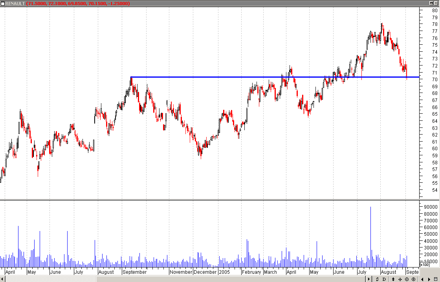Viewport: 440px width, 282px height.
Task: Click the 20000 volume axis value
Action: point(431,255)
